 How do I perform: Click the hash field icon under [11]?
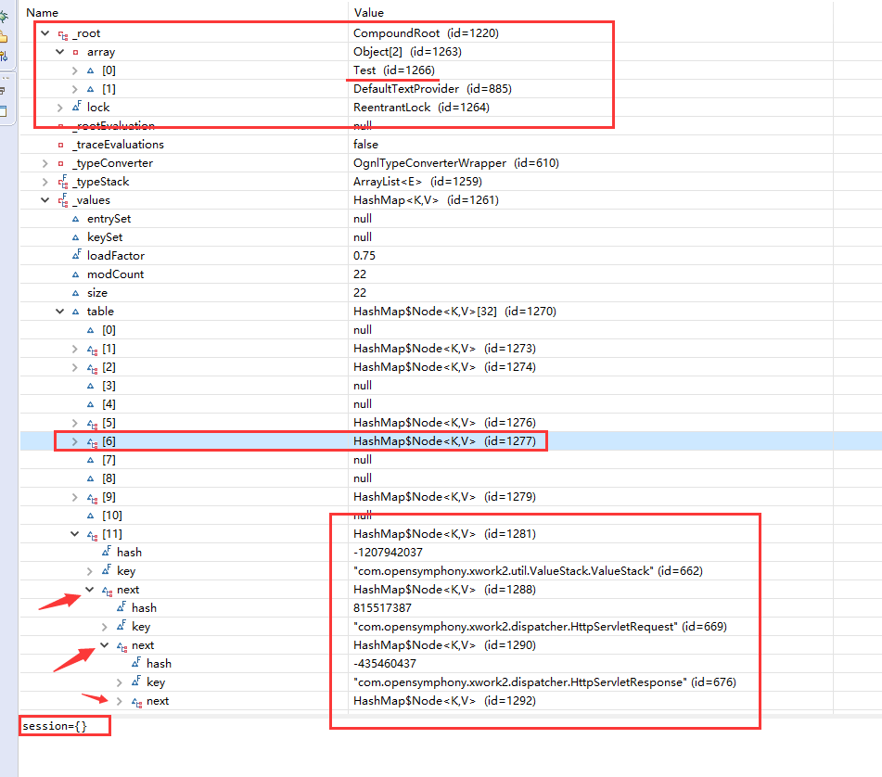(107, 552)
